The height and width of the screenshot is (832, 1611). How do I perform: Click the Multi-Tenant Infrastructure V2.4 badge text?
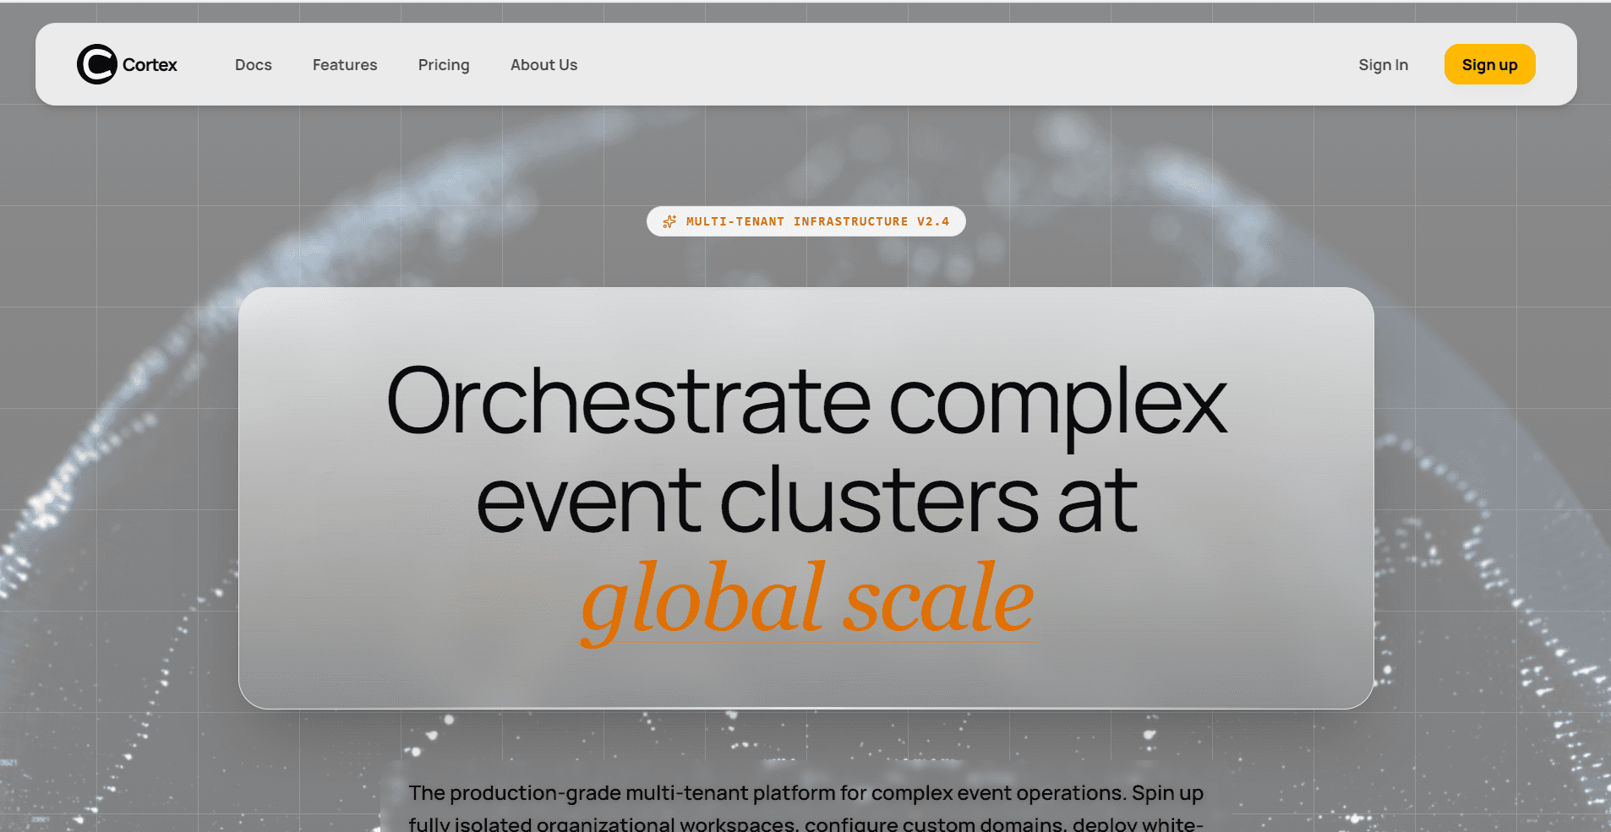(x=817, y=221)
